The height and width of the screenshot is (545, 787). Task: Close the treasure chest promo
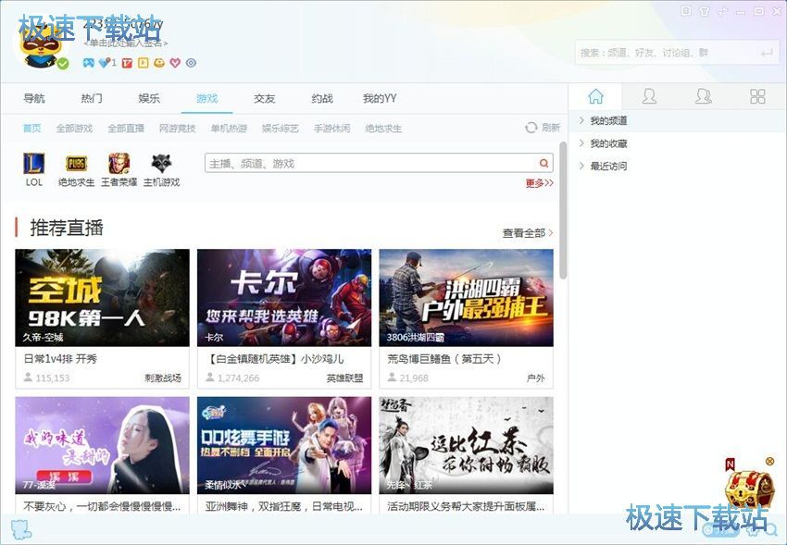pyautogui.click(x=769, y=461)
